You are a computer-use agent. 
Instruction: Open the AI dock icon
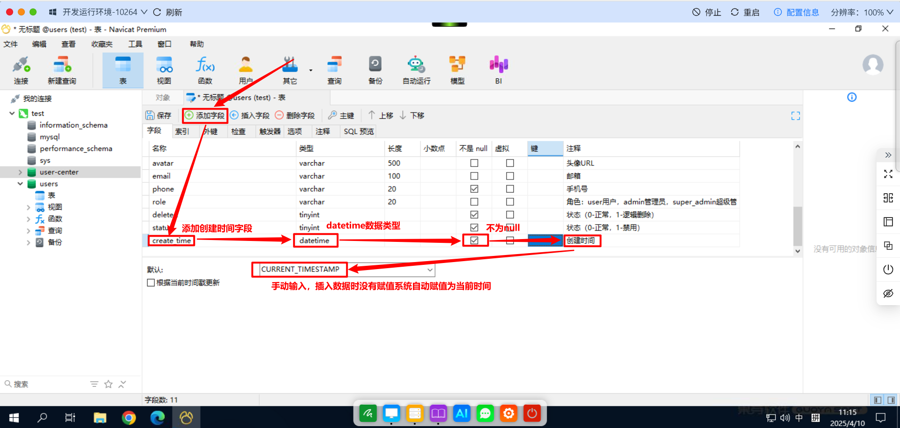[x=462, y=413]
